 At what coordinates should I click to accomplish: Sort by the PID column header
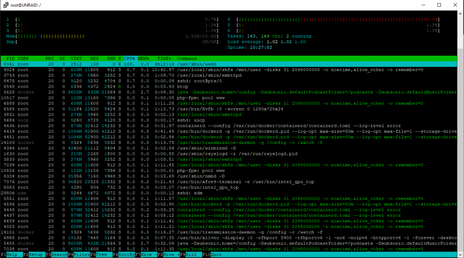(x=10, y=58)
